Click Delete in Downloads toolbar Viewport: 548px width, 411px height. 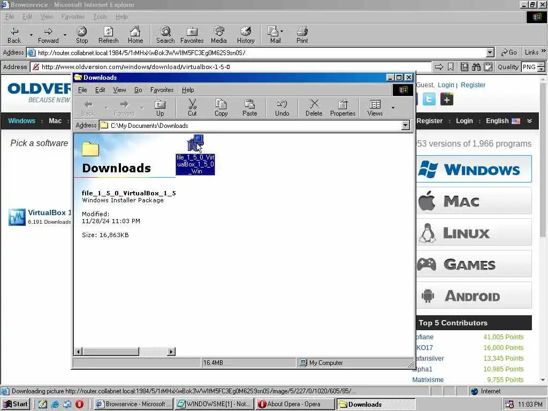click(314, 108)
